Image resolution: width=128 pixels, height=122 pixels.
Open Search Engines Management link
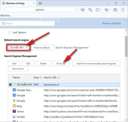[72, 47]
